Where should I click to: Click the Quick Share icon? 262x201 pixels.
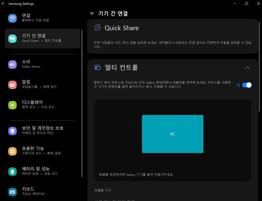[97, 28]
